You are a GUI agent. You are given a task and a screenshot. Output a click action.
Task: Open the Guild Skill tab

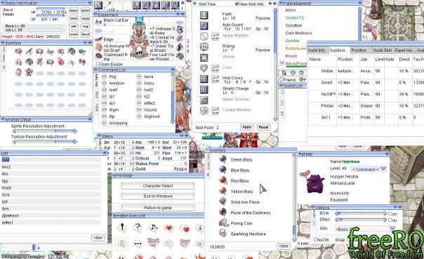(382, 51)
